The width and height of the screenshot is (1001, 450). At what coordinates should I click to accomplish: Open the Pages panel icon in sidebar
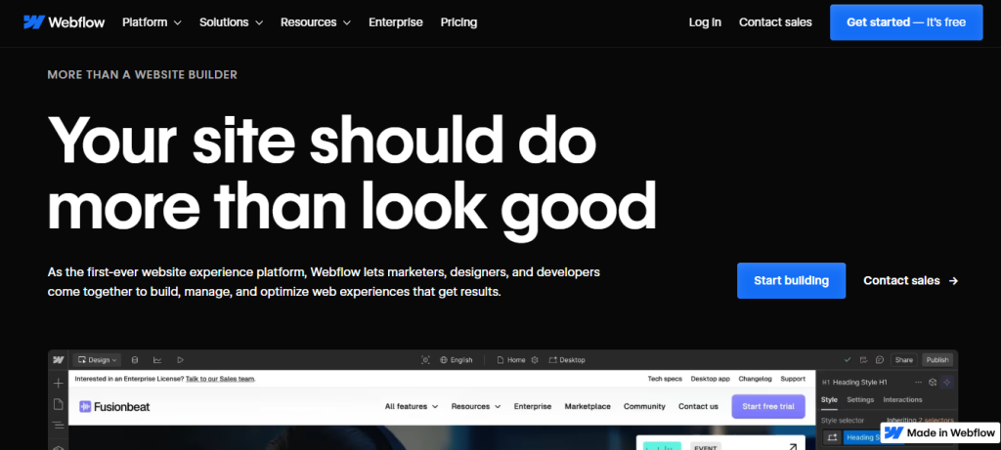pyautogui.click(x=58, y=404)
